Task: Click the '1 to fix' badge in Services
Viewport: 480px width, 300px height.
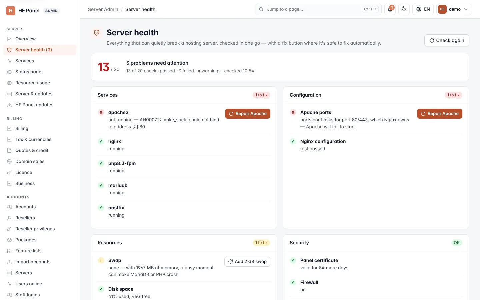Action: 261,95
